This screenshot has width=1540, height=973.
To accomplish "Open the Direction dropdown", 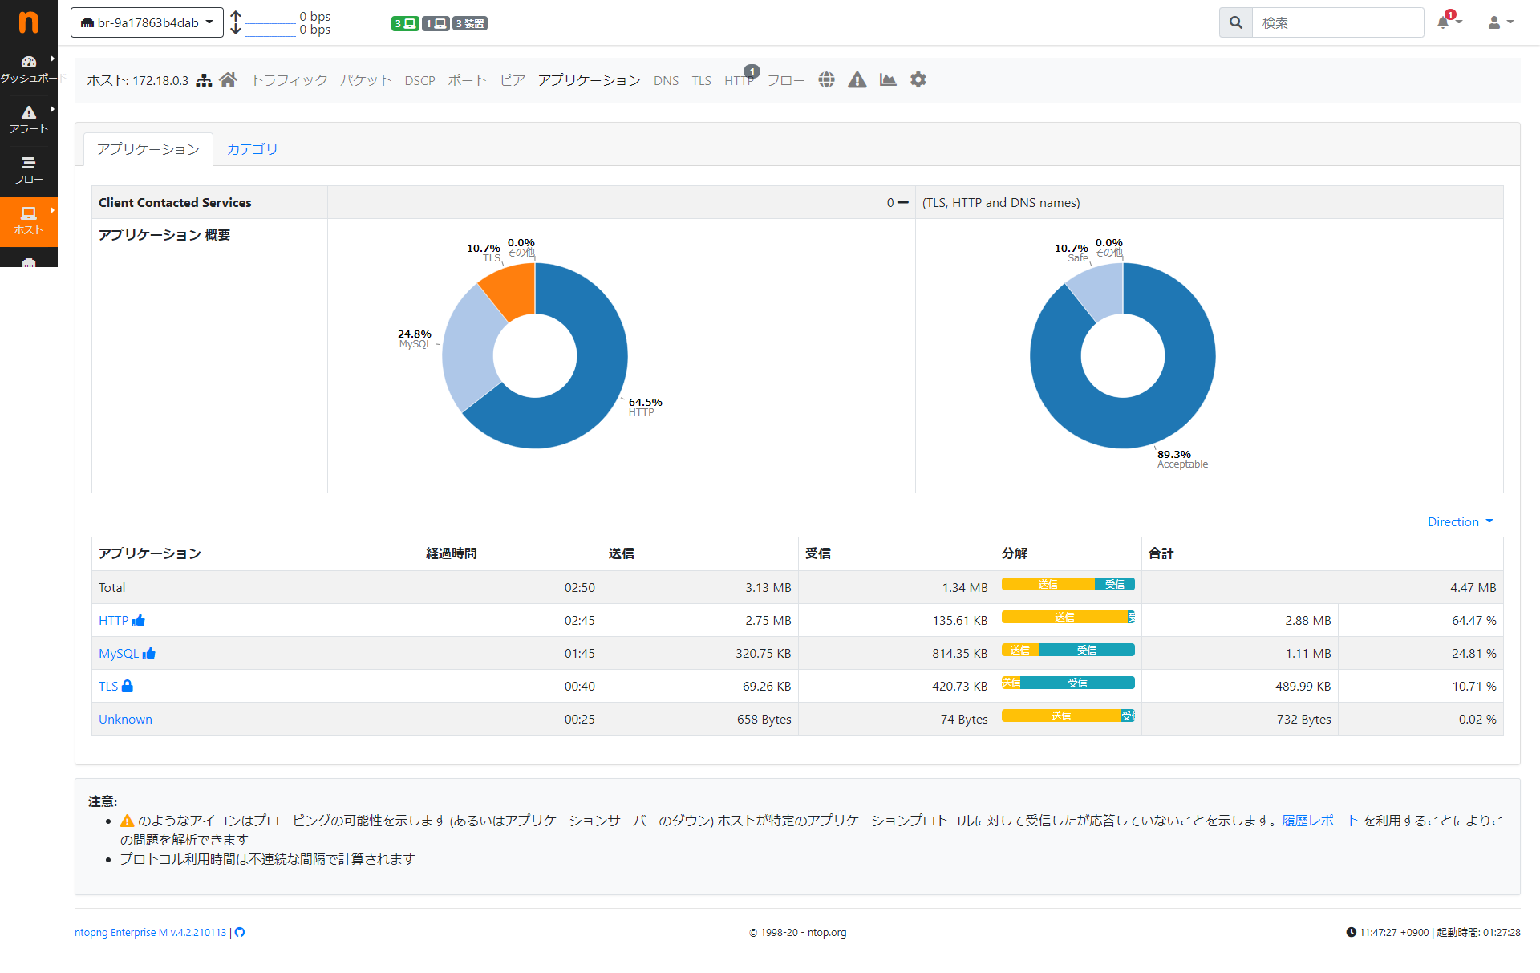I will pos(1459,521).
